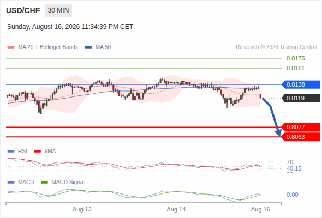Click the MA 20 + Bollinger Bands legend swatch
322x218 pixels.
[x=11, y=47]
